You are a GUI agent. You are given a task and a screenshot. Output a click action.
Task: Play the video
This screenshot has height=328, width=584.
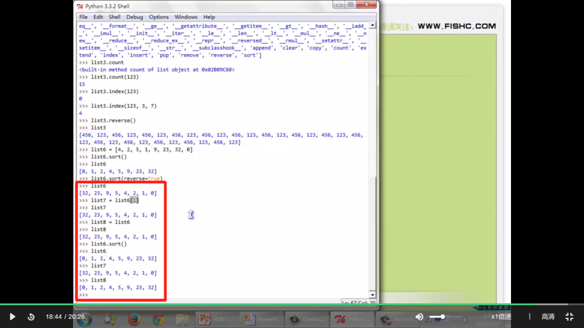tap(12, 317)
